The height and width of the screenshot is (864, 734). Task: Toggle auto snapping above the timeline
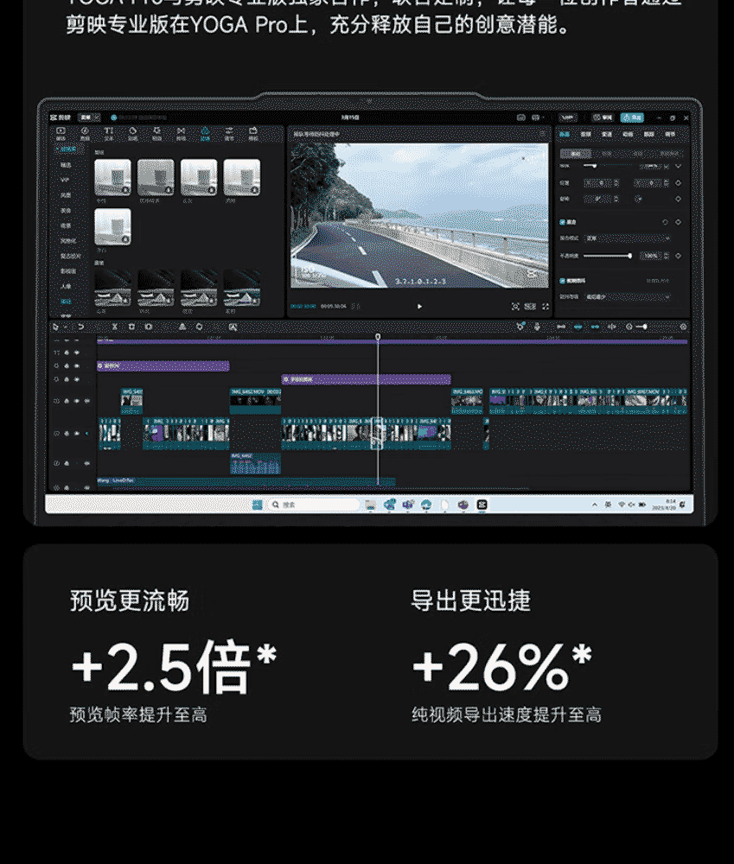(578, 327)
